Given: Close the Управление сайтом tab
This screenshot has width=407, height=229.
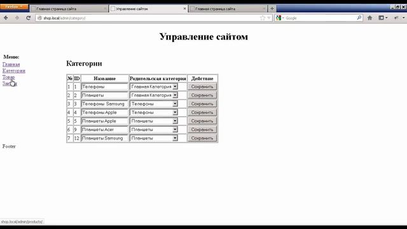Looking at the screenshot, I should (x=184, y=8).
